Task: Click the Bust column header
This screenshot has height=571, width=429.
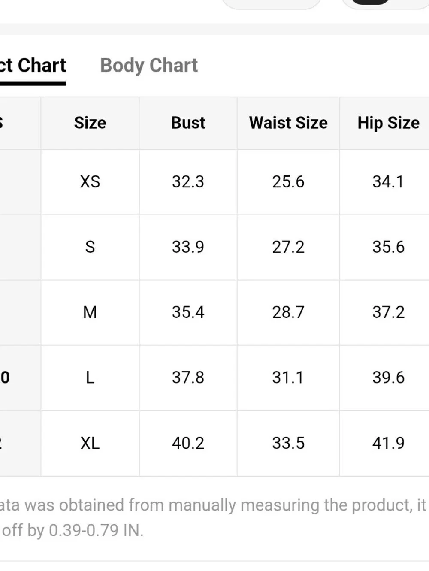Action: [x=188, y=123]
